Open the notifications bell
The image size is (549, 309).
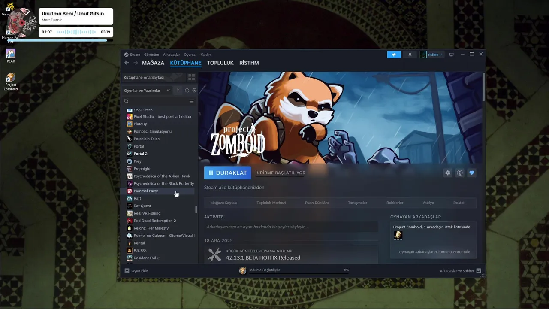pyautogui.click(x=410, y=55)
